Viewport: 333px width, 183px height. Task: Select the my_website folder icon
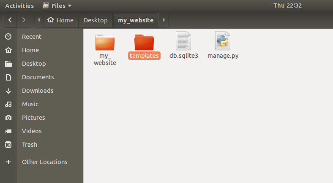point(105,42)
